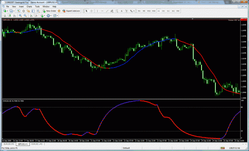Screen dimensions: 249x151
Task: Click the New Chart icon
Action: click(x=5, y=11)
